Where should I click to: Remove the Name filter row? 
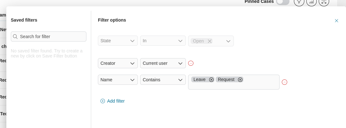pos(285,82)
